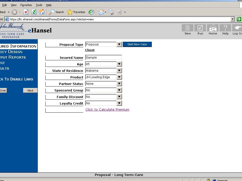Open the Favorites star toolbar button
Viewport: 242px width, 181px height.
click(x=76, y=12)
